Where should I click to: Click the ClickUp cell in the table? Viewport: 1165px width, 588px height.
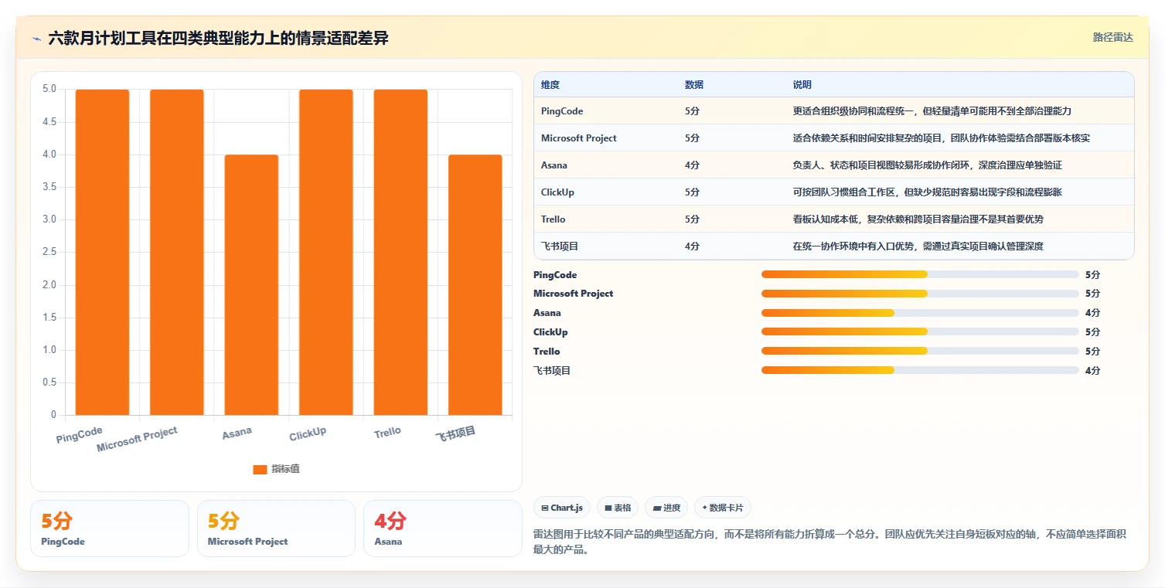[x=557, y=192]
